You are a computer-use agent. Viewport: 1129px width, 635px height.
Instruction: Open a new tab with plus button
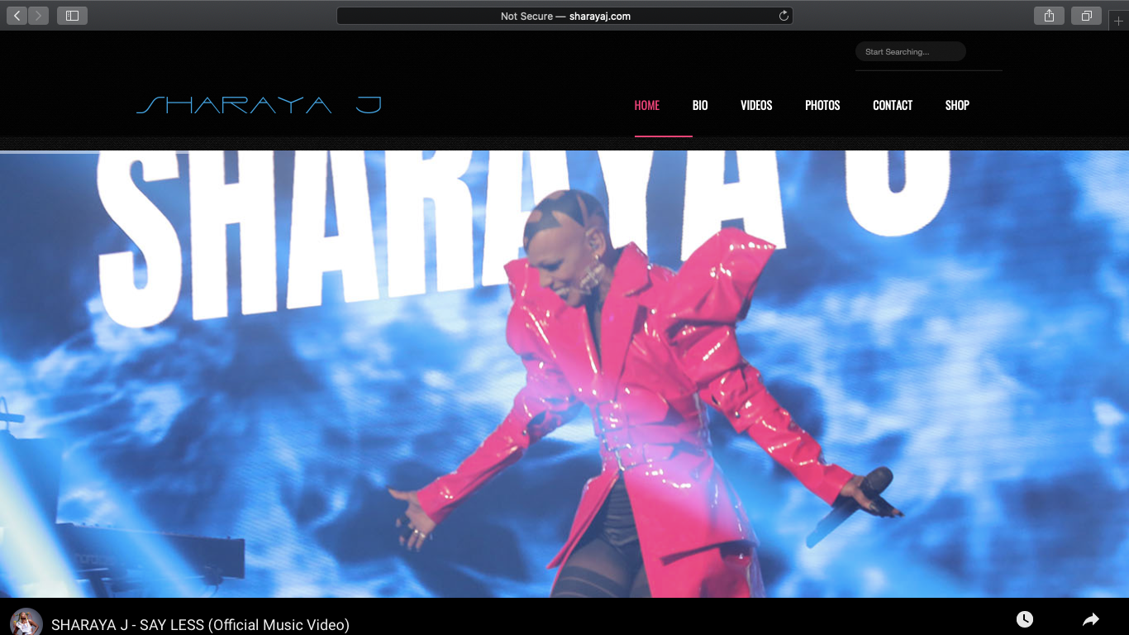click(x=1118, y=21)
